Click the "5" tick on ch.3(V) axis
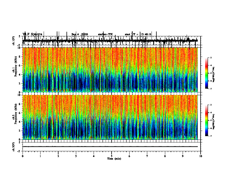 coord(19,142)
